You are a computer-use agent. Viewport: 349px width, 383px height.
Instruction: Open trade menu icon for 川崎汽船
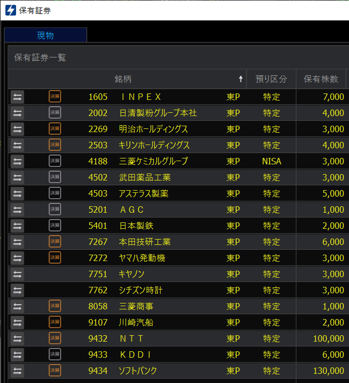point(17,323)
